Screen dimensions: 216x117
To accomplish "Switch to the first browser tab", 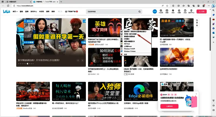I will click(x=18, y=2).
